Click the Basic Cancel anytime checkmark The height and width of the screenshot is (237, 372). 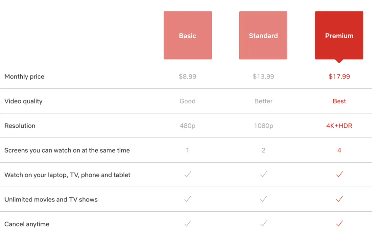pyautogui.click(x=187, y=223)
